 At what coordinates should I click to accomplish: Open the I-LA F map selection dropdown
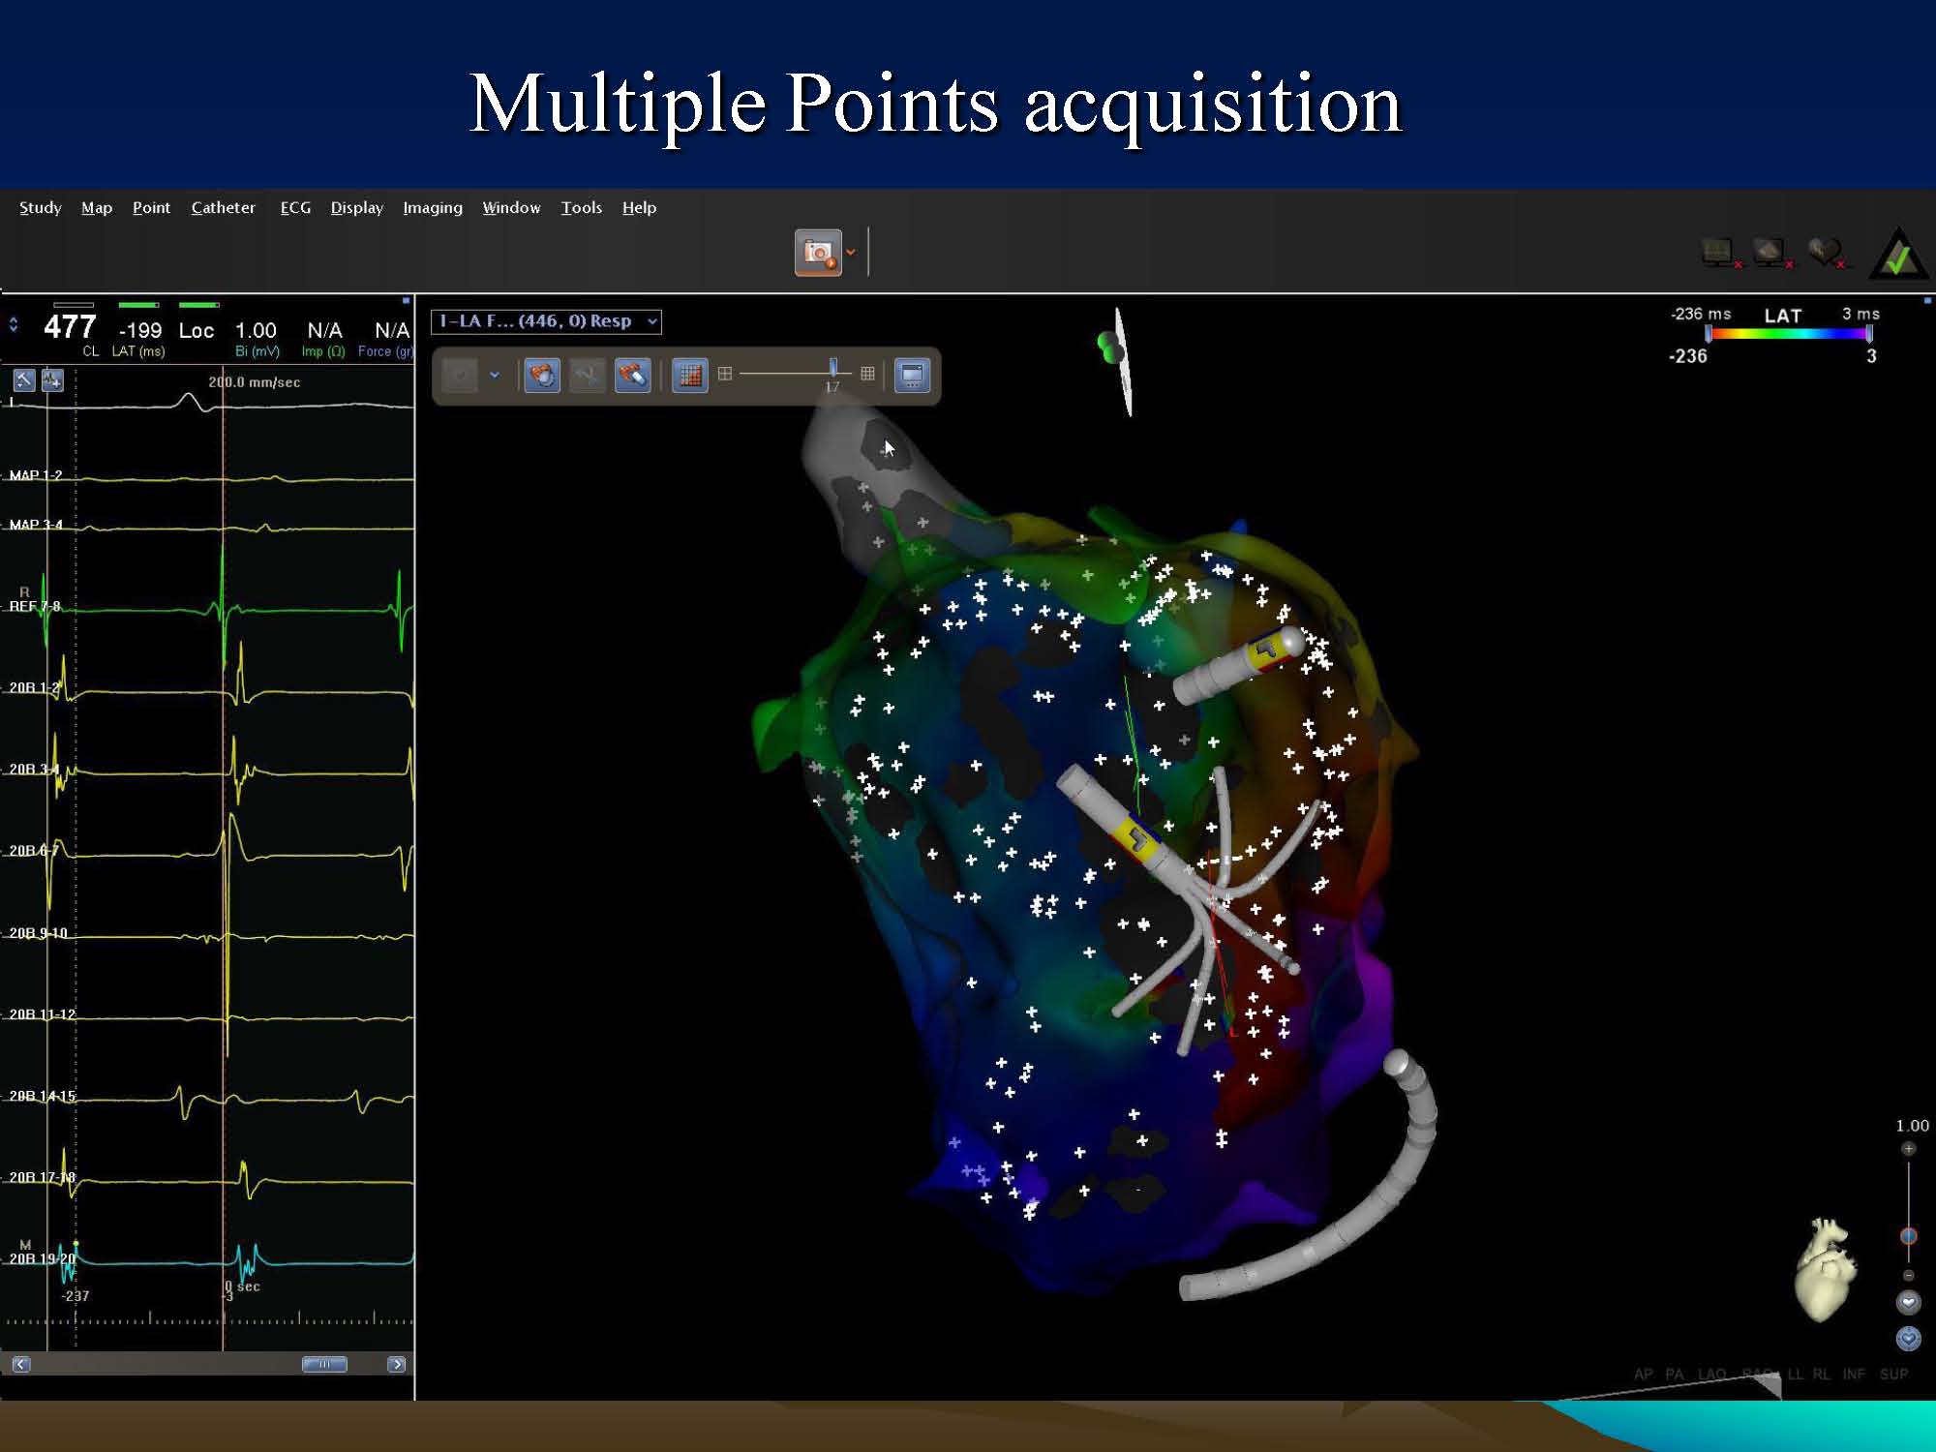[x=546, y=321]
